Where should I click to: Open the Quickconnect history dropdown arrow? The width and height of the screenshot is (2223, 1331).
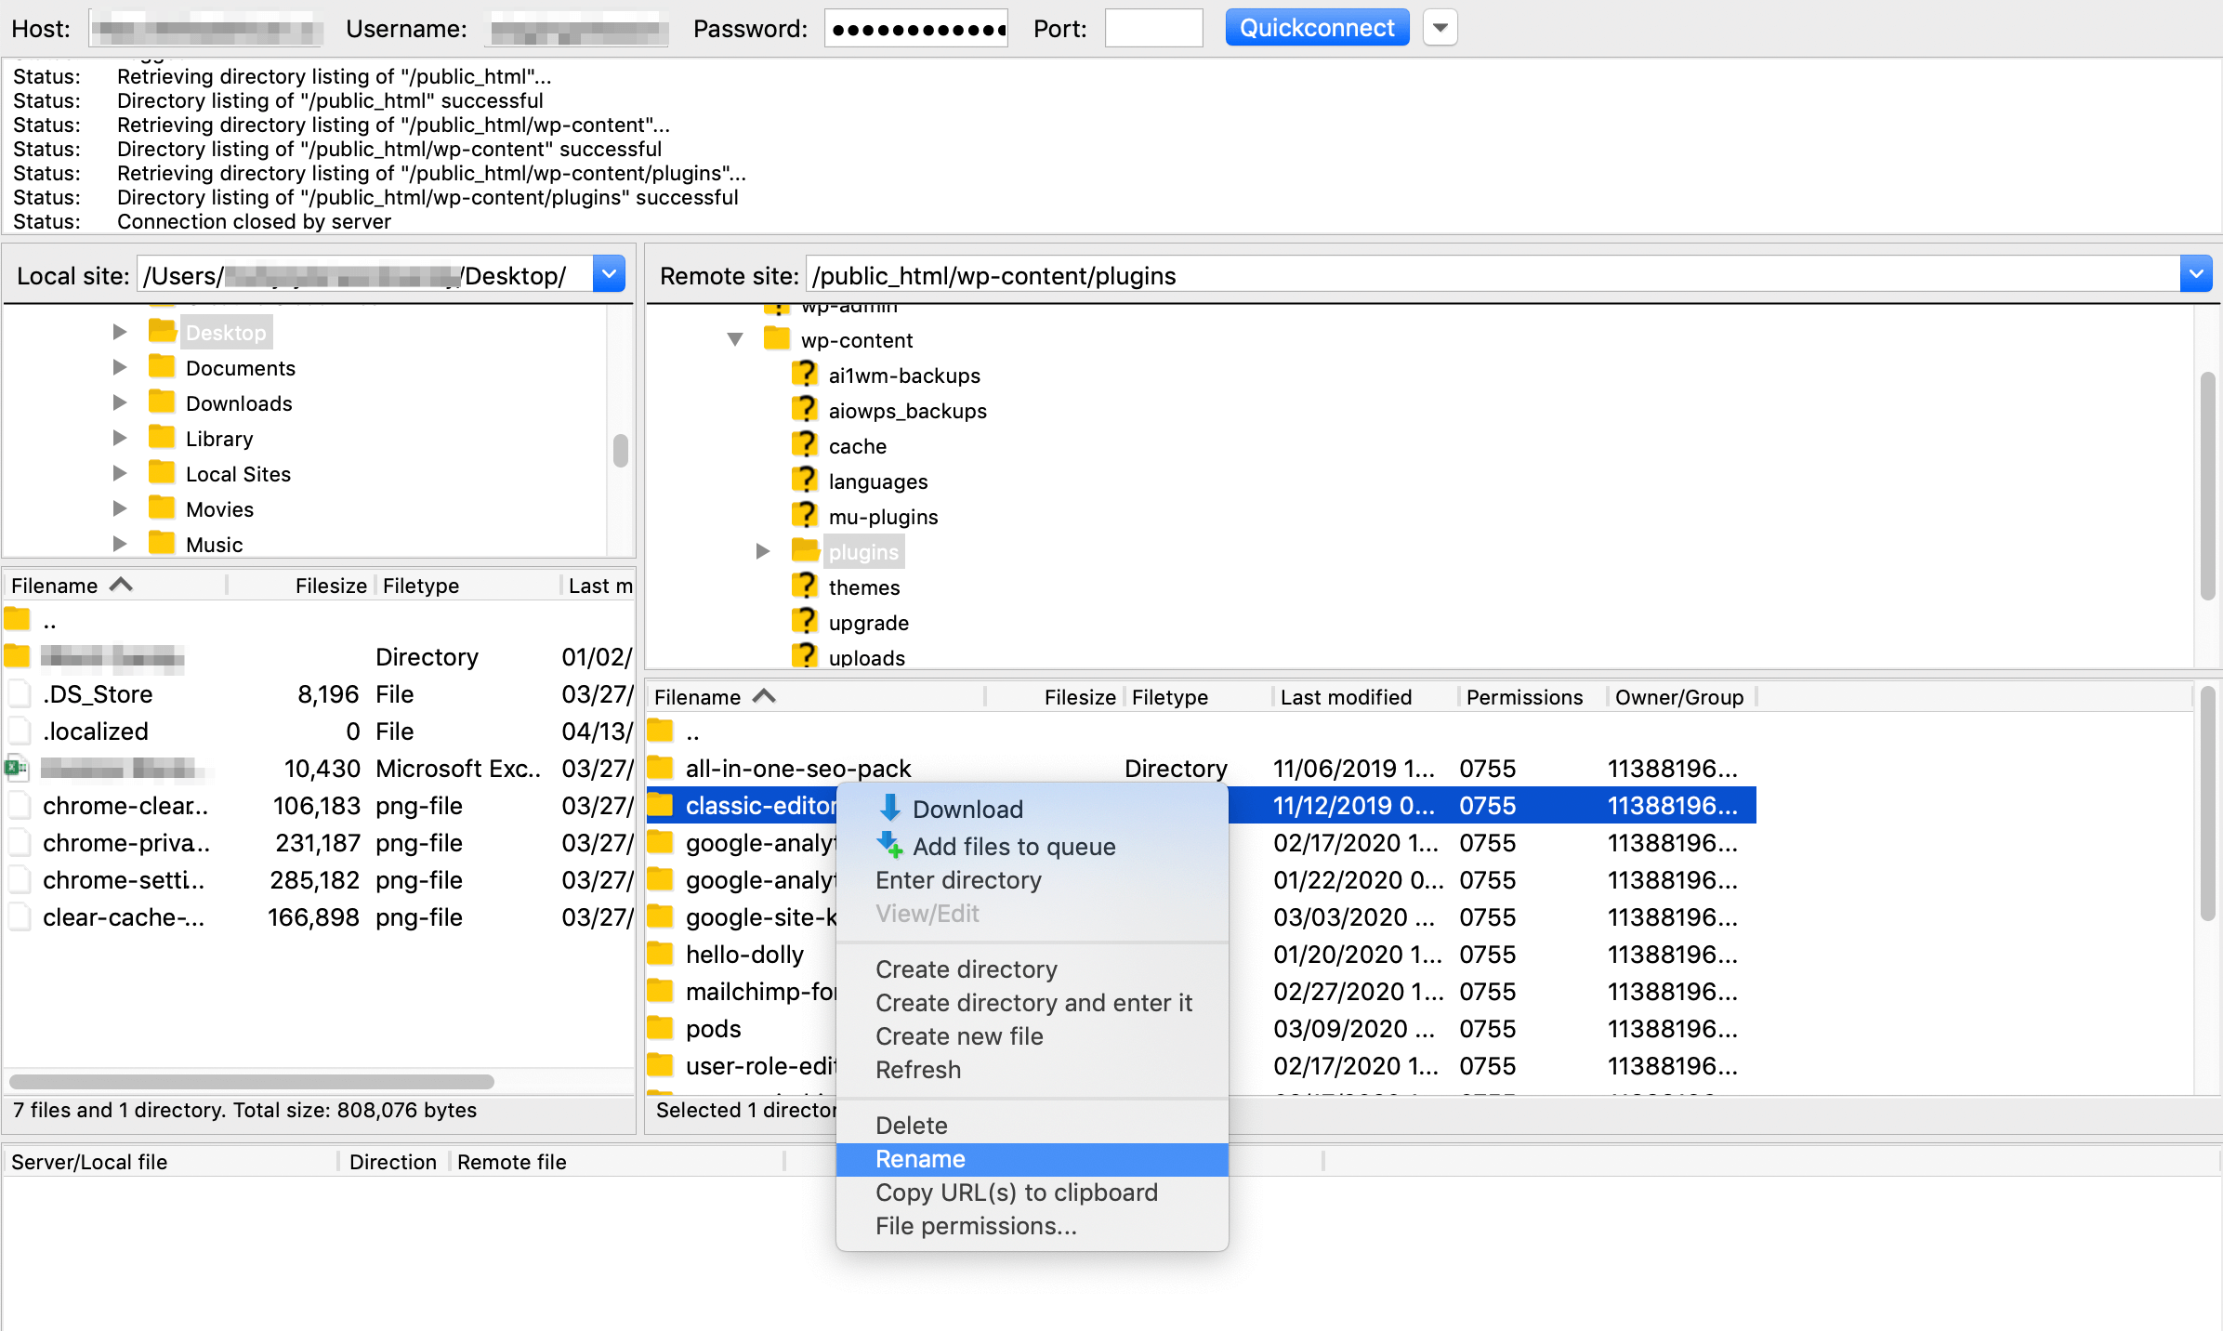pyautogui.click(x=1440, y=27)
